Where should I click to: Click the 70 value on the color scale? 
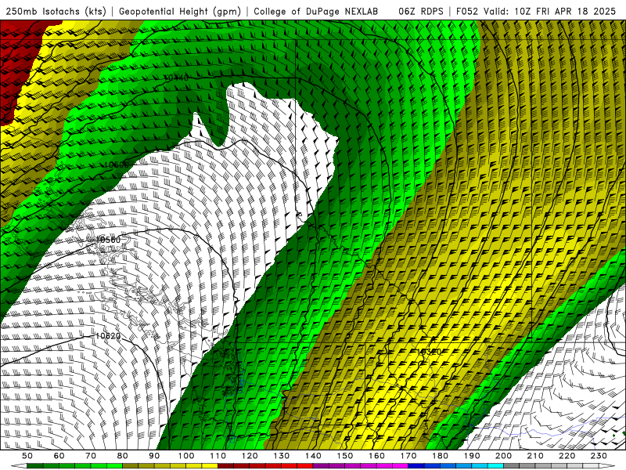point(91,456)
